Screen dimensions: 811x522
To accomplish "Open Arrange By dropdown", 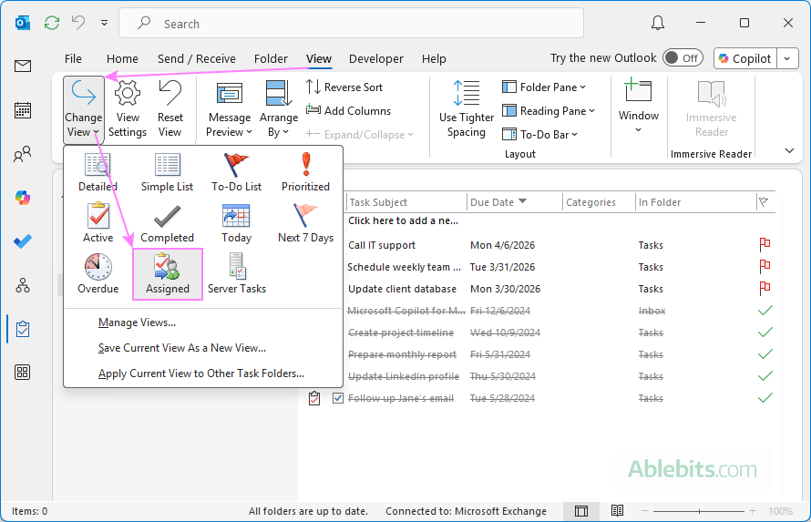I will click(x=279, y=109).
